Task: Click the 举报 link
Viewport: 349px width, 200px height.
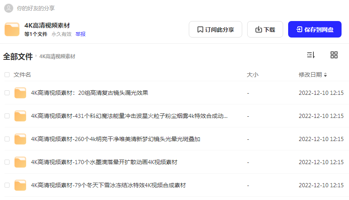Action: 80,34
